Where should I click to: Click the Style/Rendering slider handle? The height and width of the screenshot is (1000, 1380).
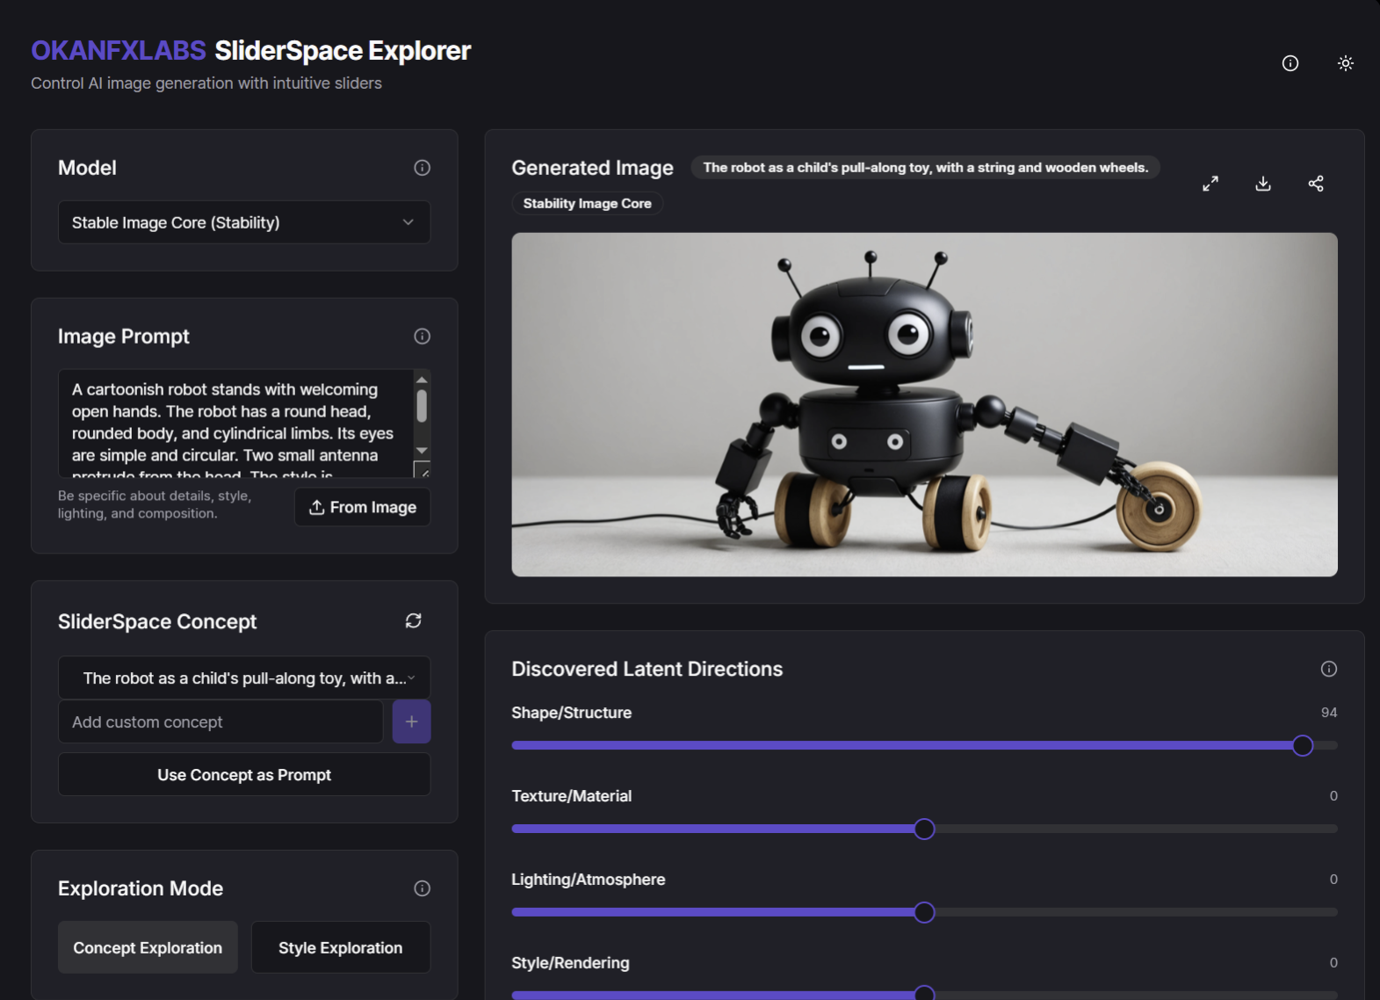pos(924,993)
